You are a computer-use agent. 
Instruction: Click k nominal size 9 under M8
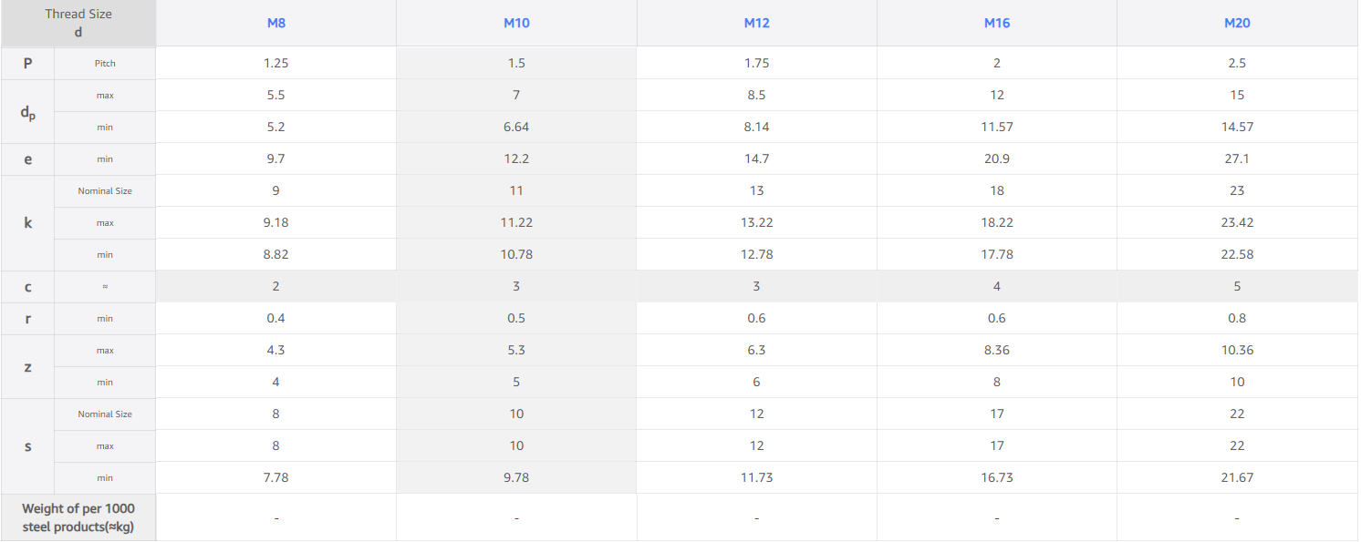coord(276,190)
